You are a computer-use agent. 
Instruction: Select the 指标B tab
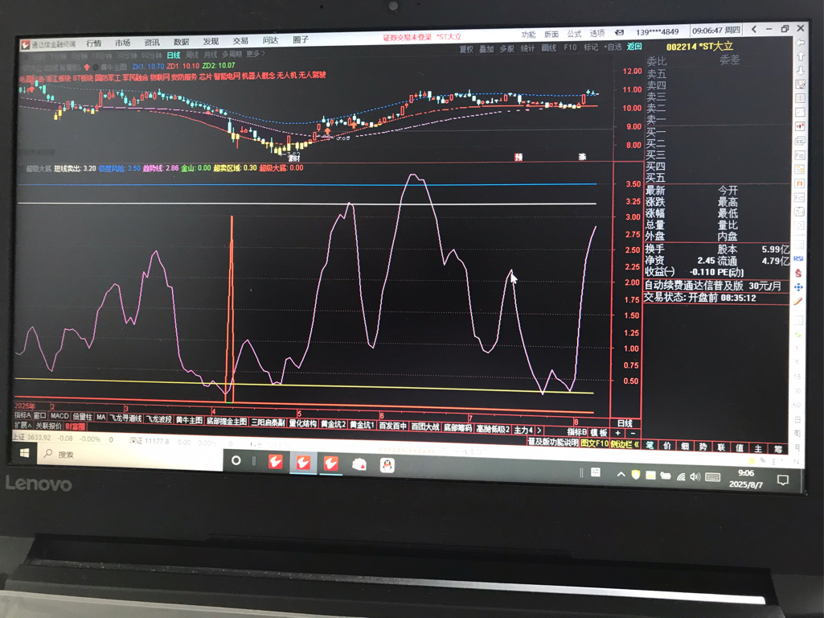(576, 432)
